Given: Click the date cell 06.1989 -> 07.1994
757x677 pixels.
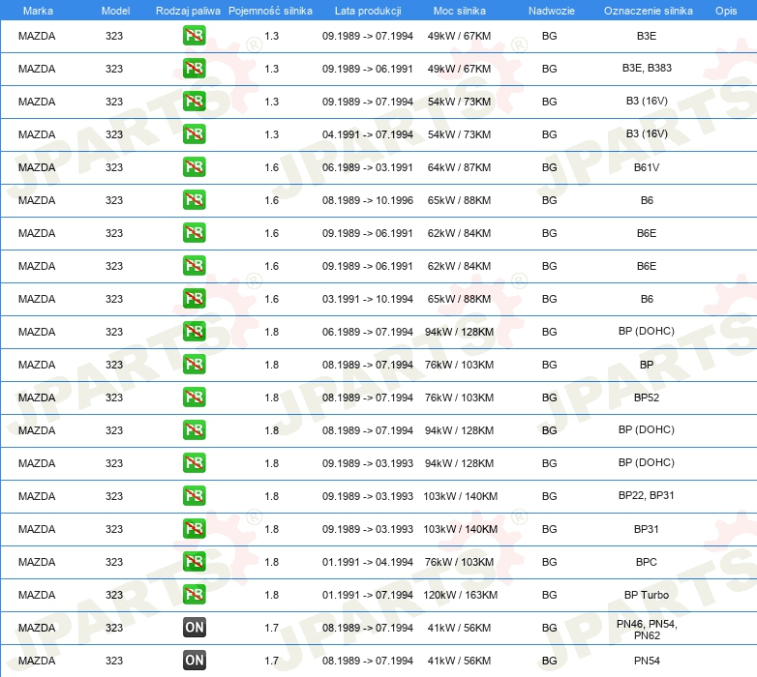Looking at the screenshot, I should [368, 332].
